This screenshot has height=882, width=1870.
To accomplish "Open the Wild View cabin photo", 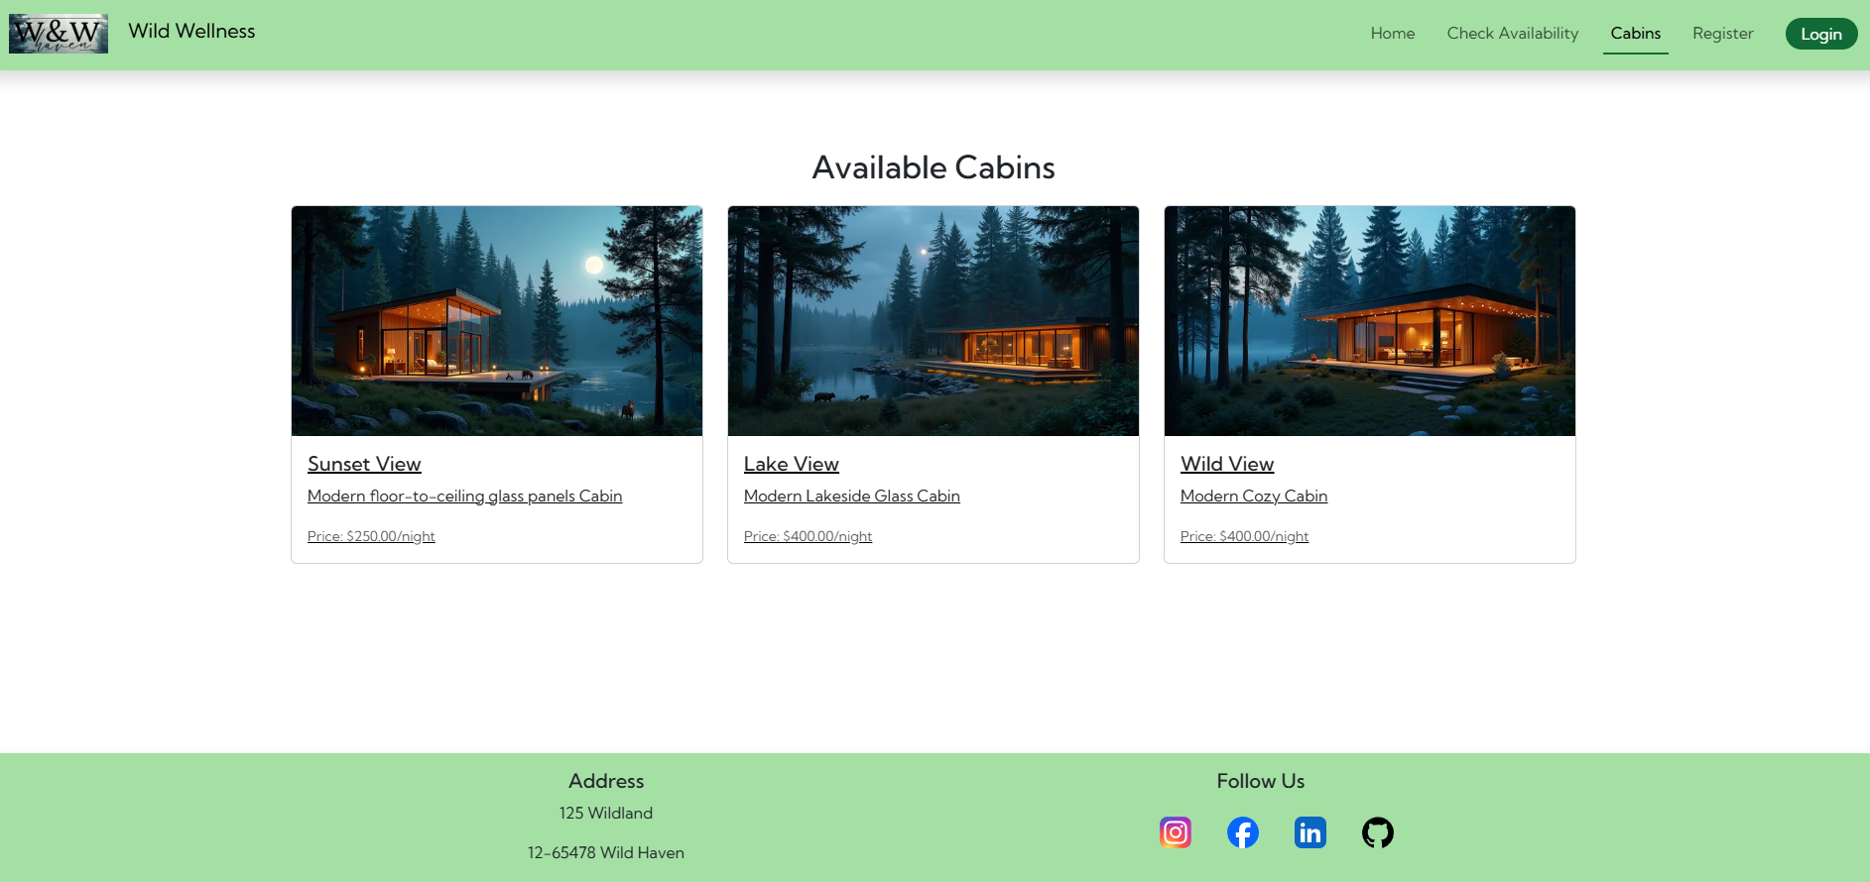I will (1370, 321).
